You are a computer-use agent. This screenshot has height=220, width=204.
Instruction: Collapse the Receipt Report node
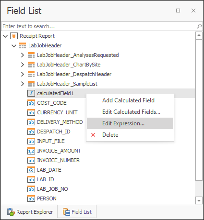pyautogui.click(x=5, y=36)
